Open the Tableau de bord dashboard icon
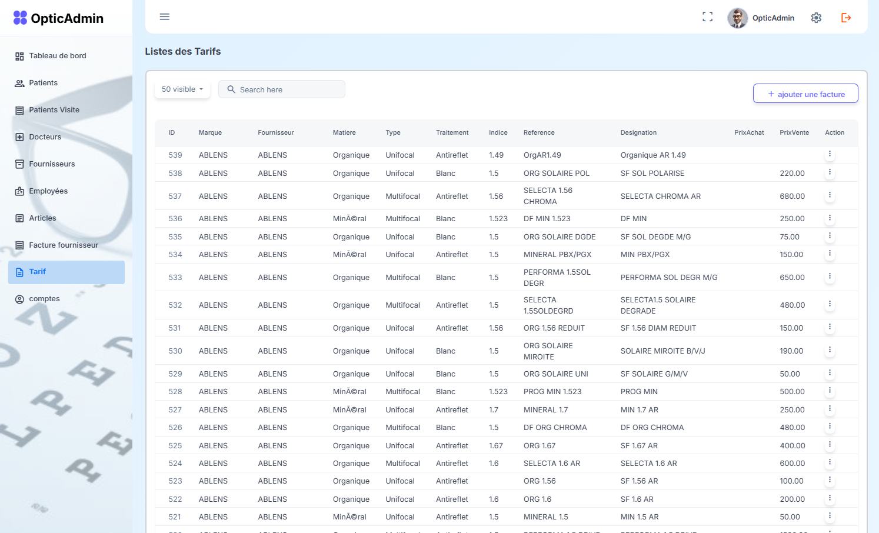This screenshot has height=533, width=879. pos(18,55)
